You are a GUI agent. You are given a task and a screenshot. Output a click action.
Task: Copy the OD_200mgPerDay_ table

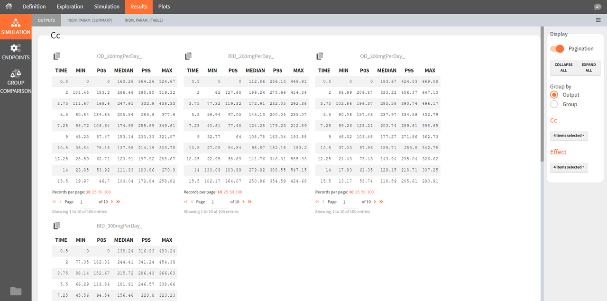pos(57,56)
